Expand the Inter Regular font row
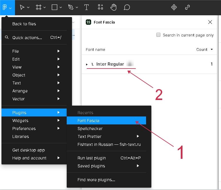This screenshot has width=221, height=190. 87,64
